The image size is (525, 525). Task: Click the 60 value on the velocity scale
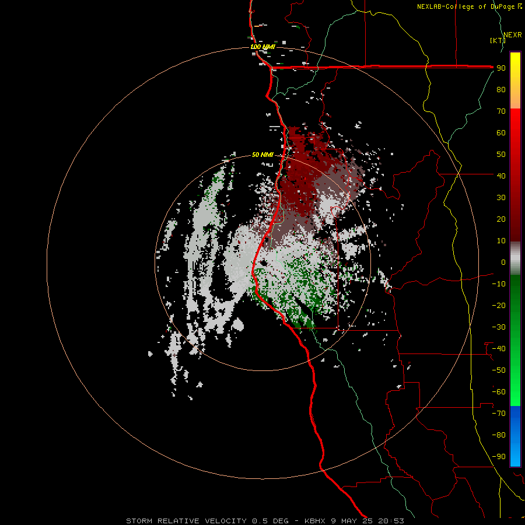tap(501, 133)
